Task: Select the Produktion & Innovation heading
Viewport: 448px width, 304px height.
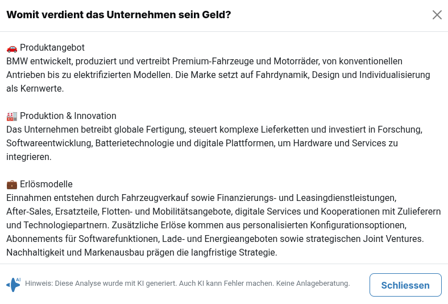Action: [68, 116]
